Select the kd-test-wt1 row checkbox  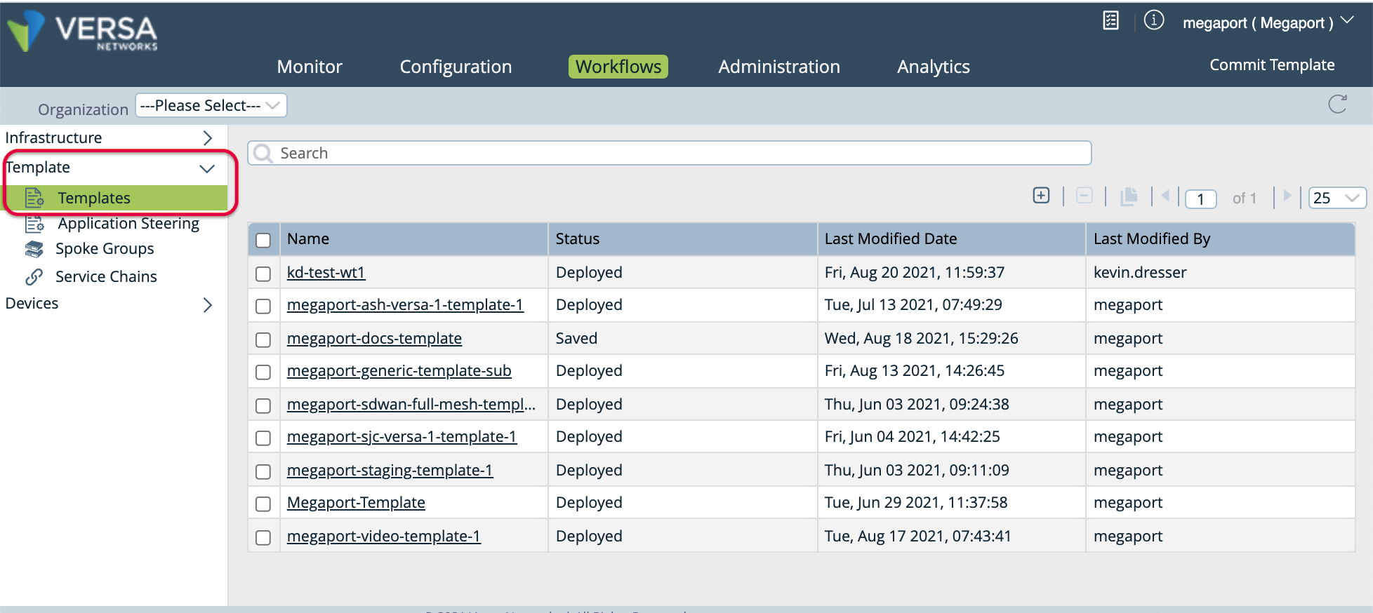[x=263, y=274]
